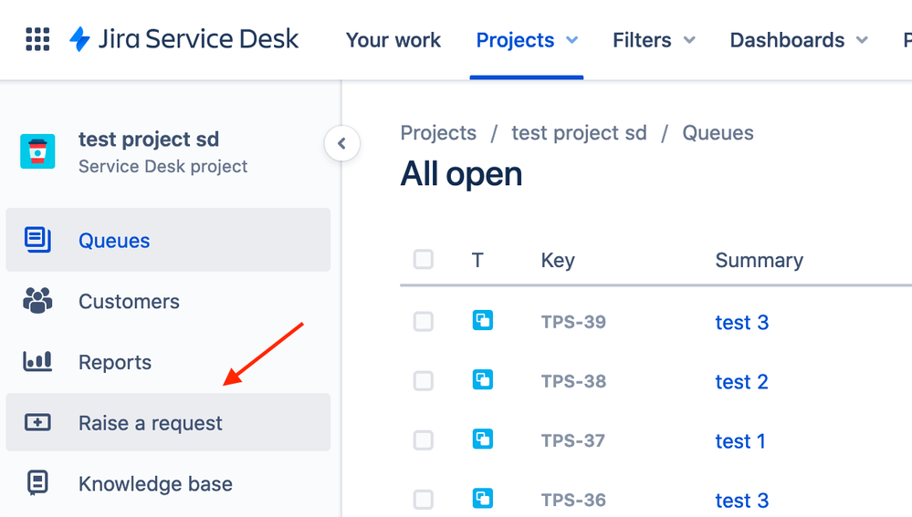Click the Service Desk project subtitle
Viewport: 912px width, 517px height.
point(162,167)
